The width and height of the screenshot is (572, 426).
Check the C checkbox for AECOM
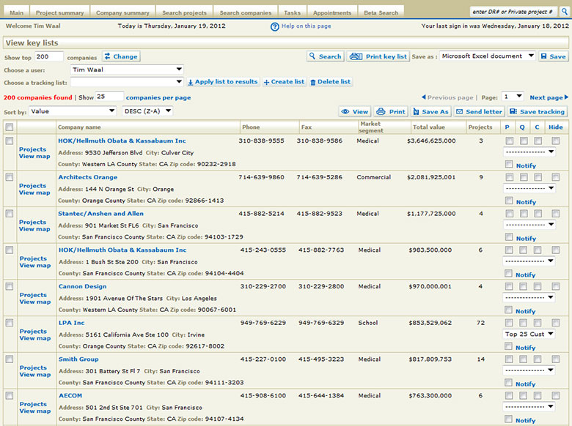click(538, 396)
